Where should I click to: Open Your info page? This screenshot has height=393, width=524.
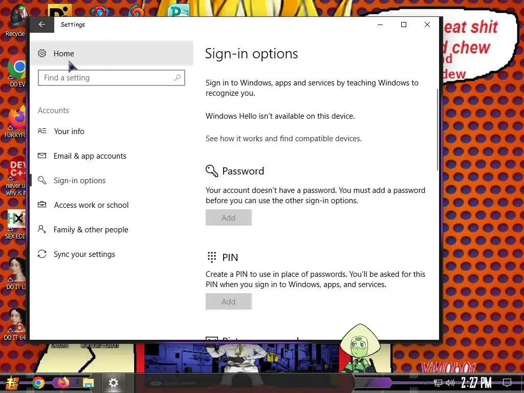point(111,132)
